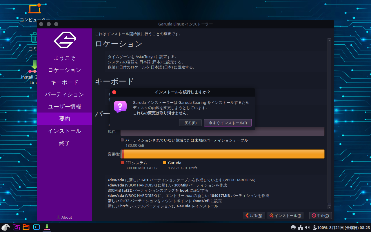The height and width of the screenshot is (232, 371).
Task: Click the bottom インストール(I) button
Action: click(285, 215)
